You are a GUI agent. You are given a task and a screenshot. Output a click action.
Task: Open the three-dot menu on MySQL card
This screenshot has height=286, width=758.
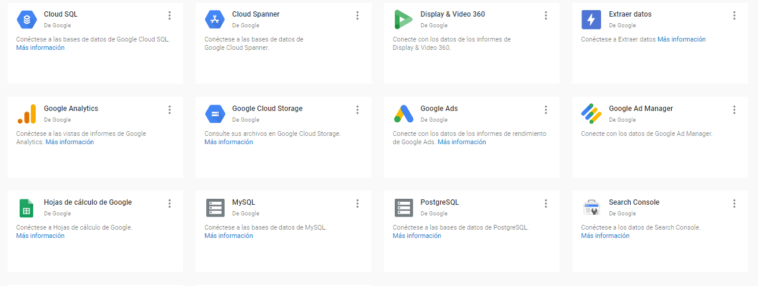[x=357, y=204]
